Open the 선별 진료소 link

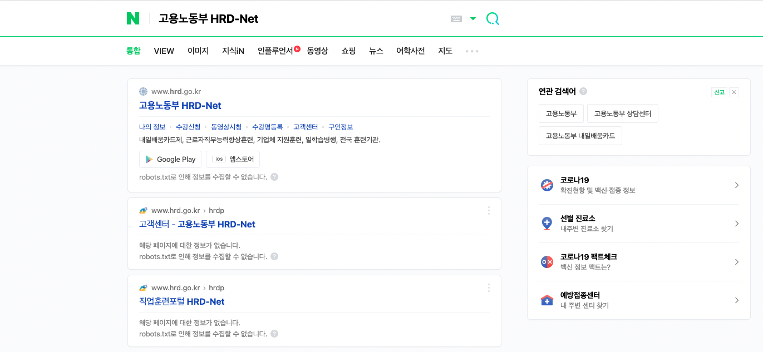coord(587,224)
